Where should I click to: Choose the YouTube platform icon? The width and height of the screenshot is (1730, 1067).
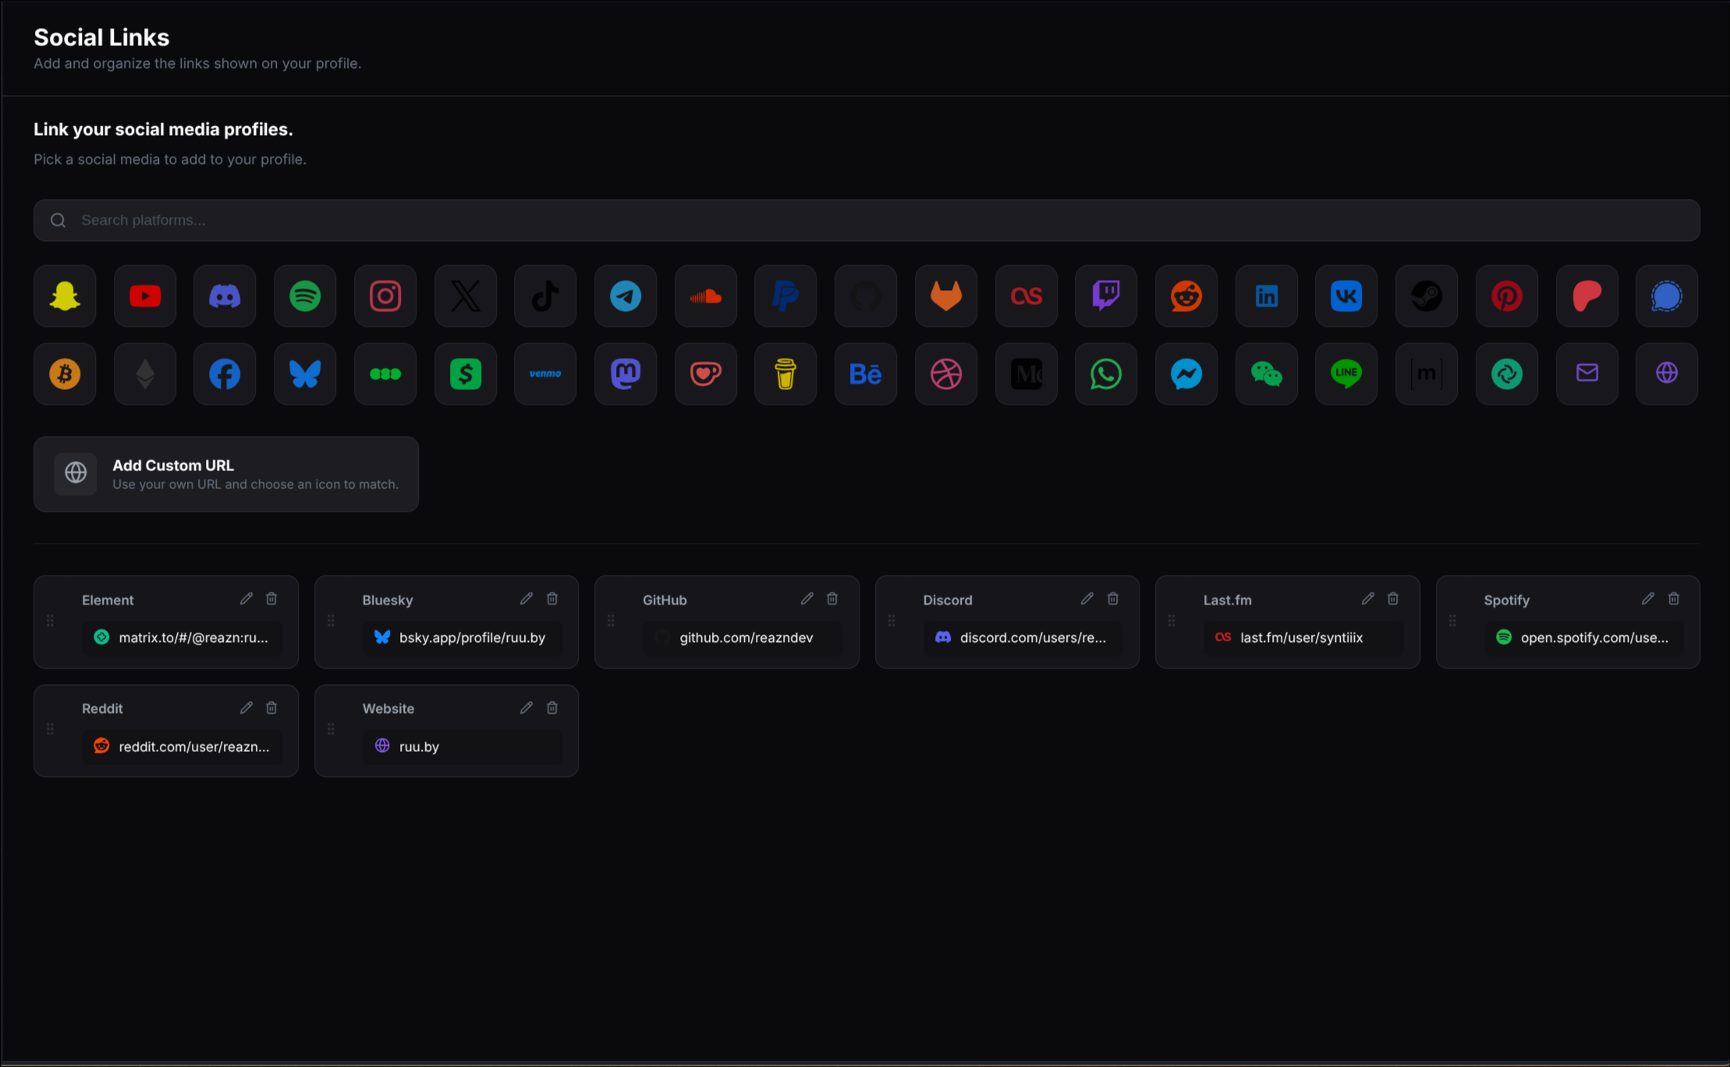[x=145, y=296]
